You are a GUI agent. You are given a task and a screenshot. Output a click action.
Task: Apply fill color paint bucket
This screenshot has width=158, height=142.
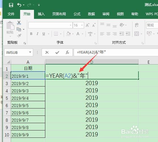(x=68, y=34)
